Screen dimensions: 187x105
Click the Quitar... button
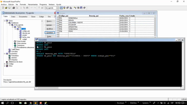(50, 36)
